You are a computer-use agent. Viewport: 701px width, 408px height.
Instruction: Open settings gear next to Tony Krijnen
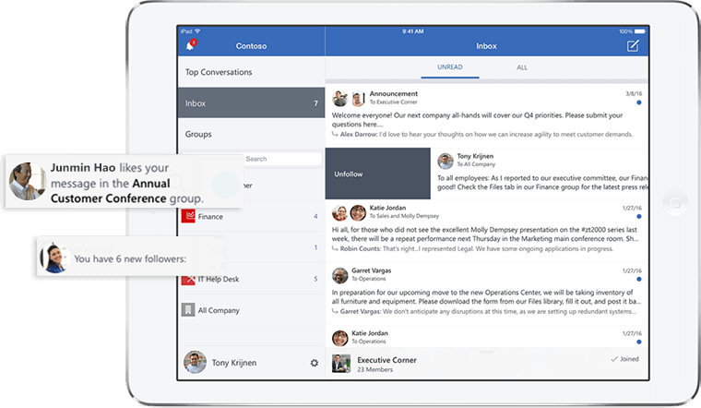[315, 363]
